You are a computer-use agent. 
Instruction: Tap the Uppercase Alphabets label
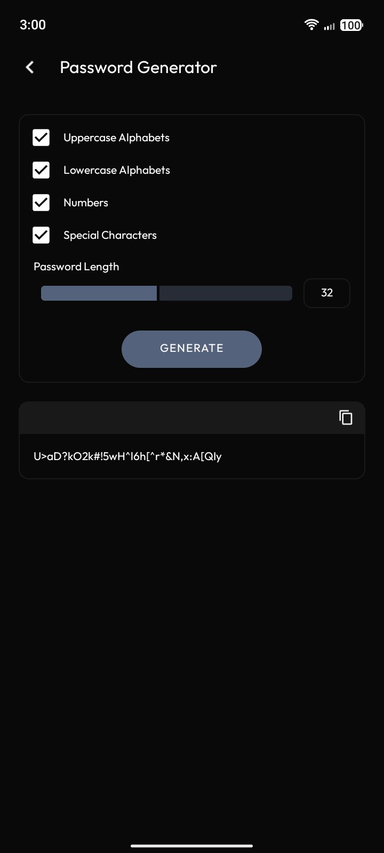point(116,138)
